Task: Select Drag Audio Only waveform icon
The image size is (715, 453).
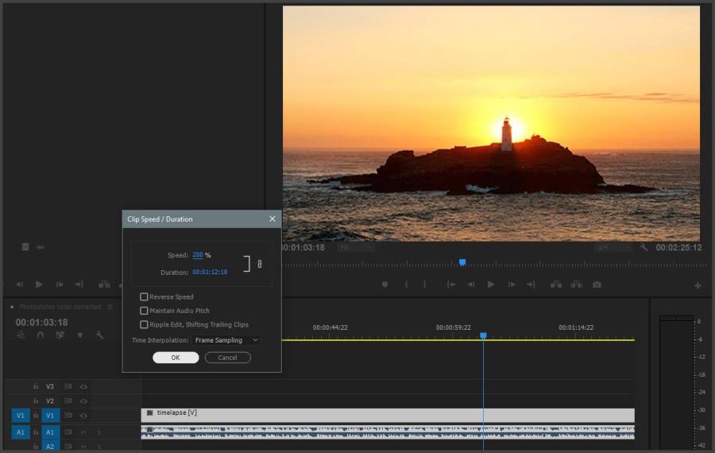Action: point(41,247)
